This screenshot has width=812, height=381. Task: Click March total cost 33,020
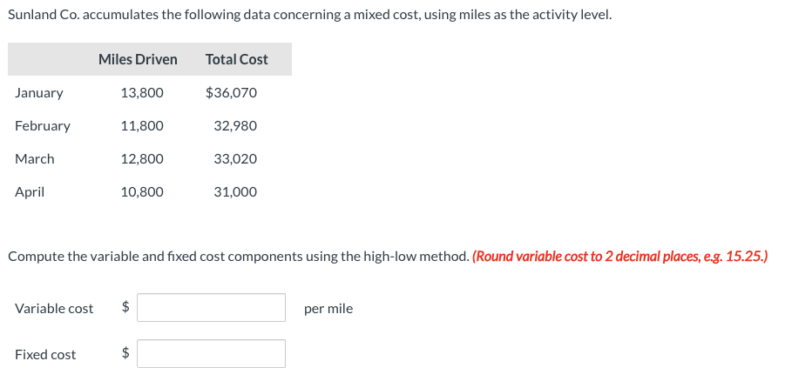[x=235, y=159]
